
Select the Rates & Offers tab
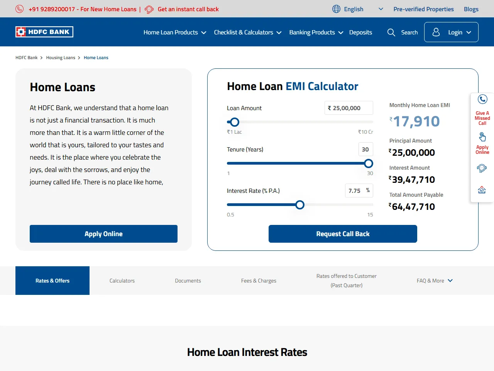[x=52, y=281]
